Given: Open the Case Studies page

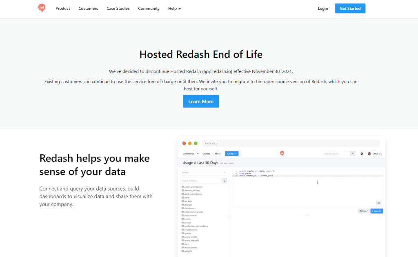Looking at the screenshot, I should (118, 9).
